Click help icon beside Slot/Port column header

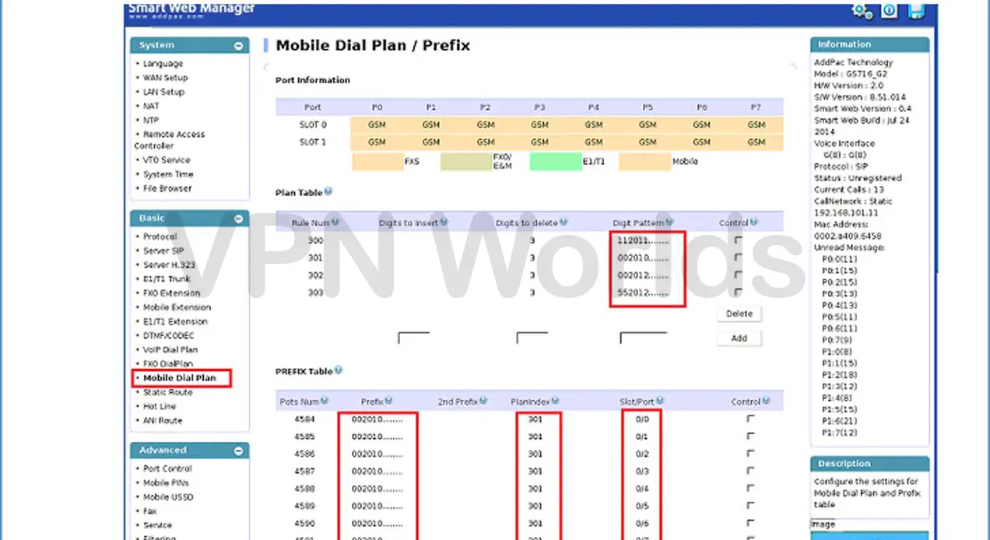658,401
